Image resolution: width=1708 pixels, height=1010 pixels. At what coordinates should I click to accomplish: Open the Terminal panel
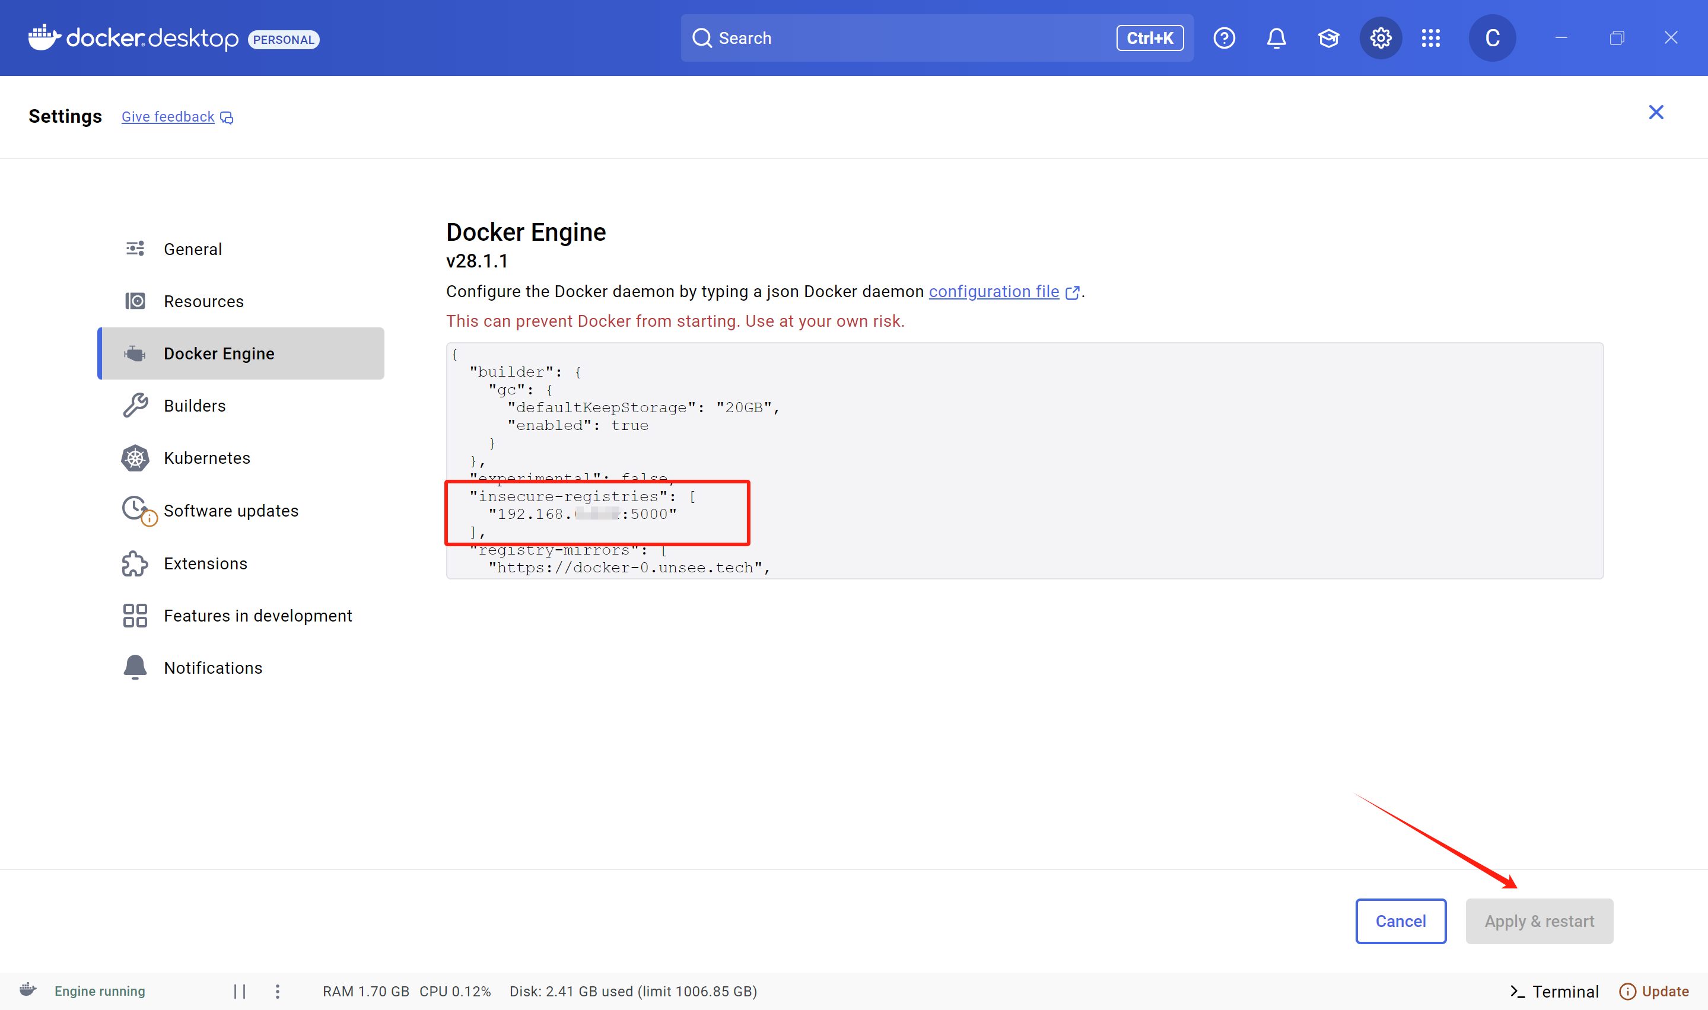click(x=1554, y=991)
